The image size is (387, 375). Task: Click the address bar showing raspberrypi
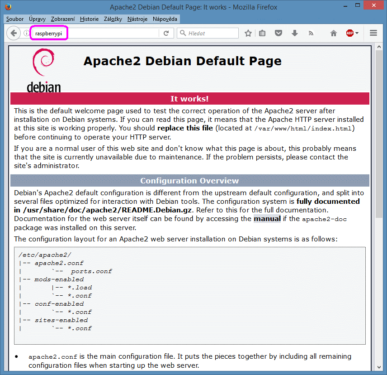96,33
